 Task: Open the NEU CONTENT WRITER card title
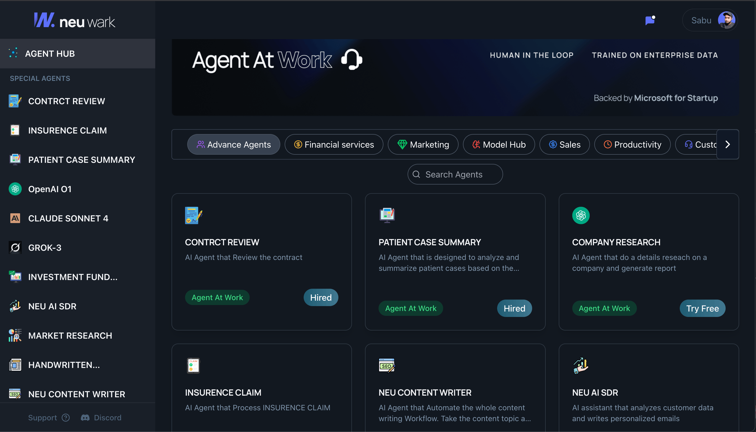coord(425,393)
